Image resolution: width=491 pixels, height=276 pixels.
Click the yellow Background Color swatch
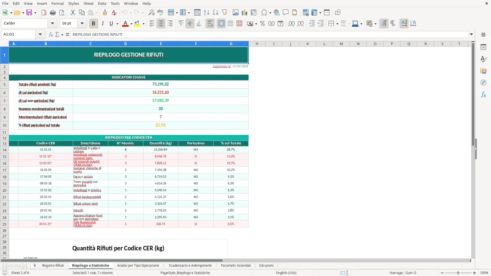[137, 24]
